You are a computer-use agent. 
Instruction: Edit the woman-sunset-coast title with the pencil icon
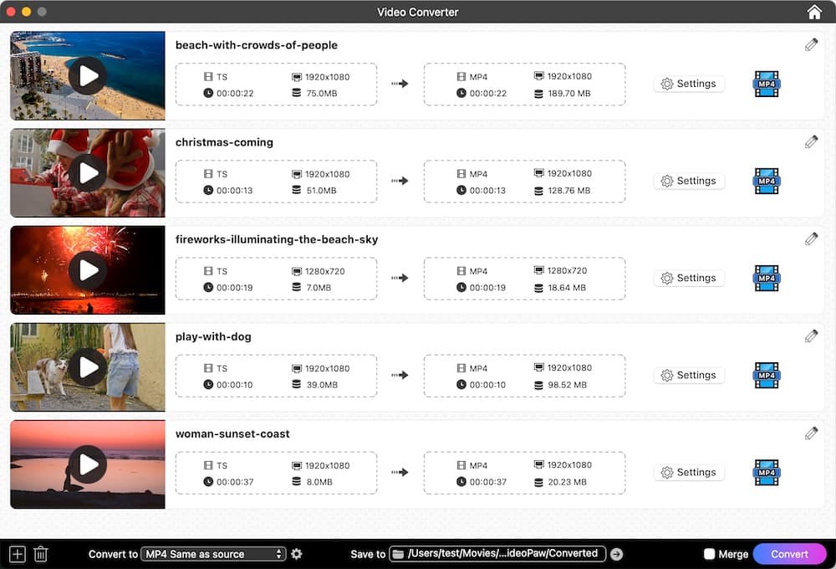click(x=811, y=433)
